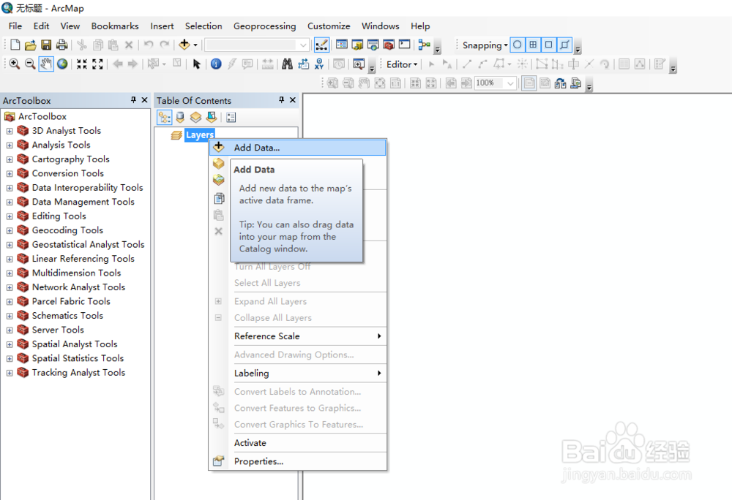Toggle End Snapping
The height and width of the screenshot is (500, 732).
coord(533,45)
